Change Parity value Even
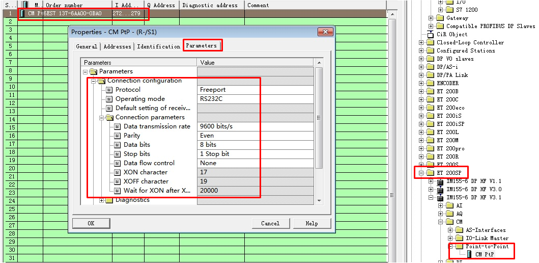Image resolution: width=539 pixels, height=263 pixels. click(x=256, y=136)
